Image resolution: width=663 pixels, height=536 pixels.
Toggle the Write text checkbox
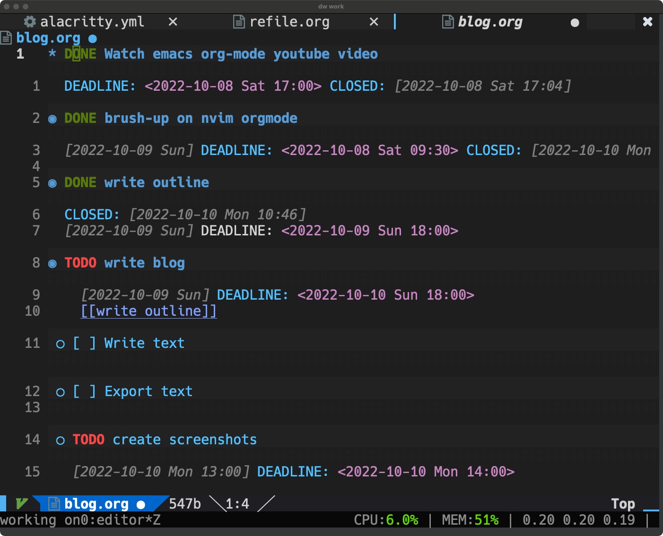coord(84,343)
